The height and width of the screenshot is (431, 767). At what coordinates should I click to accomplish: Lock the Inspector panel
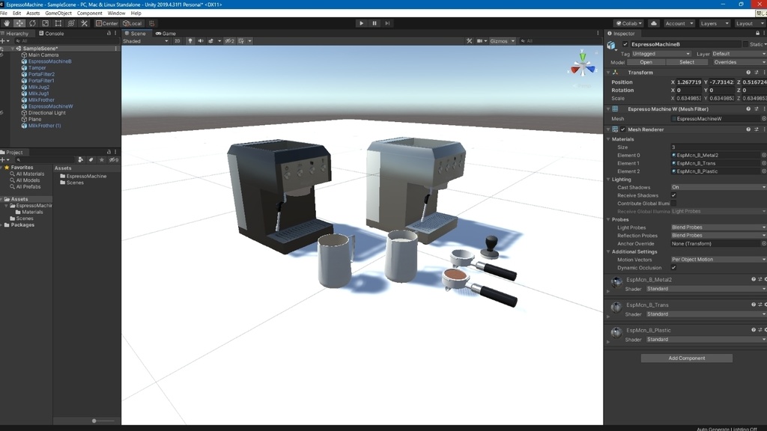[x=758, y=33]
